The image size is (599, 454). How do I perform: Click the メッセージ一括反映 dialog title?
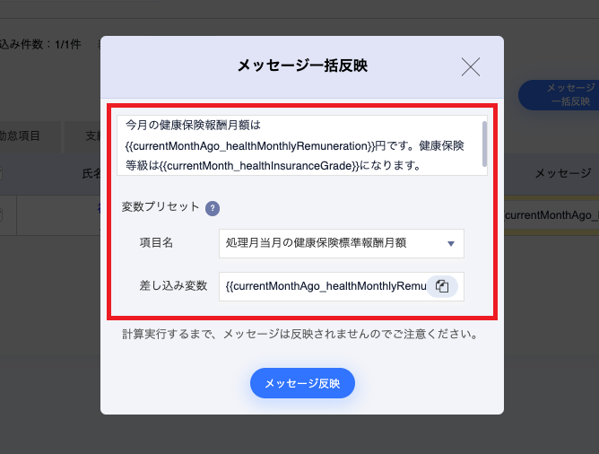[x=302, y=65]
